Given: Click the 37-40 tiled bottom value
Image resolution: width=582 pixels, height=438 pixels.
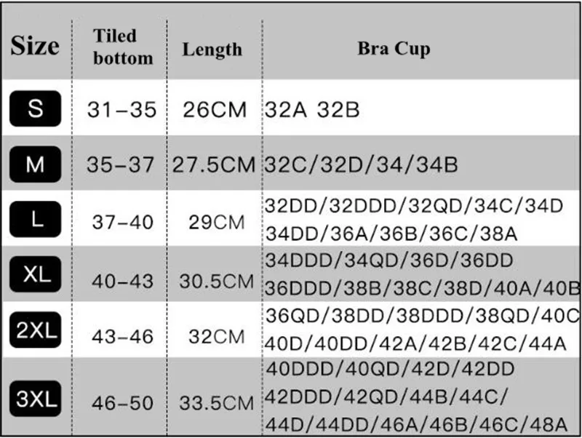Looking at the screenshot, I should click(122, 223).
